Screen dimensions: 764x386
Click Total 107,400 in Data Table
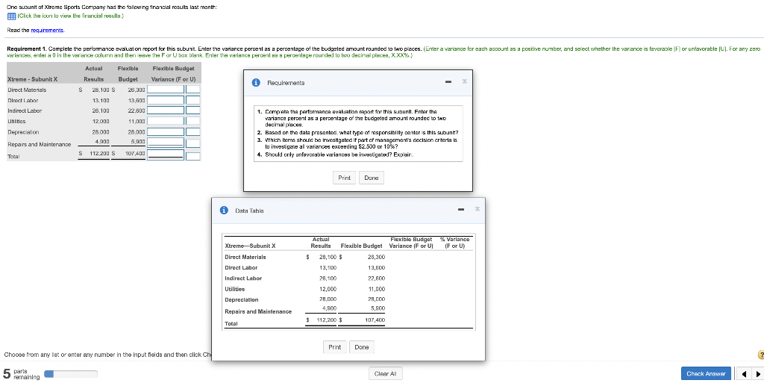tap(375, 320)
